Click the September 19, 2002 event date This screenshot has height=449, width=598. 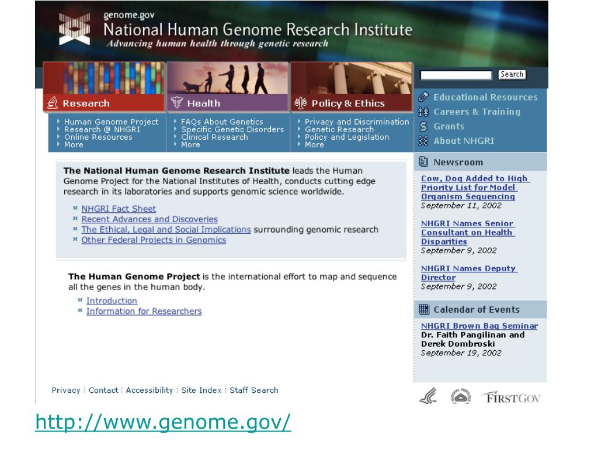461,353
